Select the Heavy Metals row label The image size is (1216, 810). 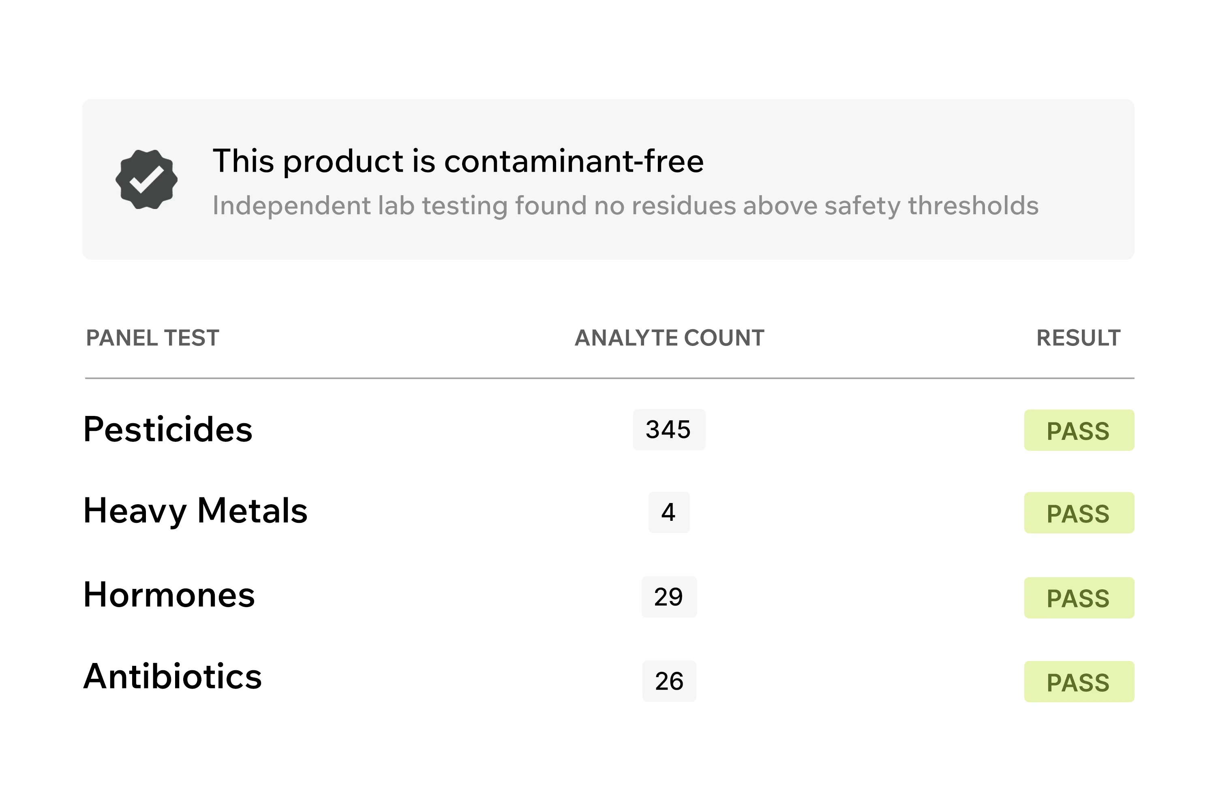[195, 511]
